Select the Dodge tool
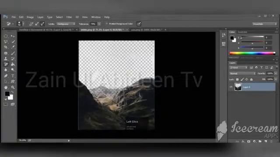 pos(13,70)
